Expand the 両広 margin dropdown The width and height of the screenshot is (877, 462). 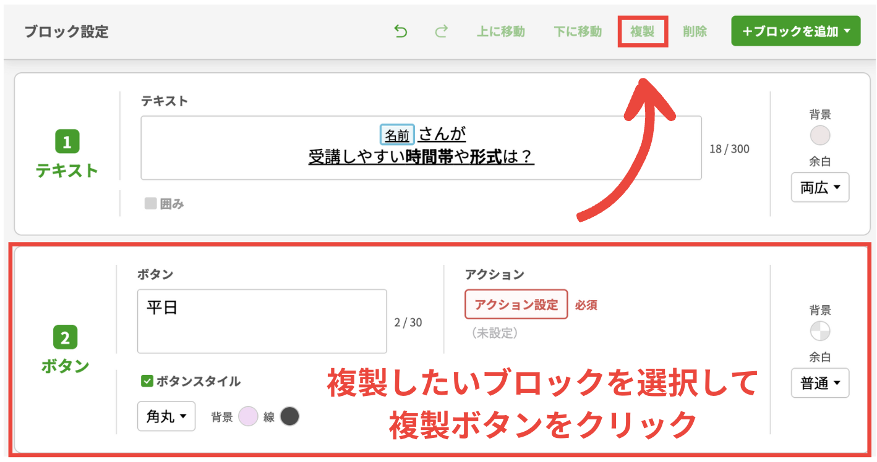point(820,188)
